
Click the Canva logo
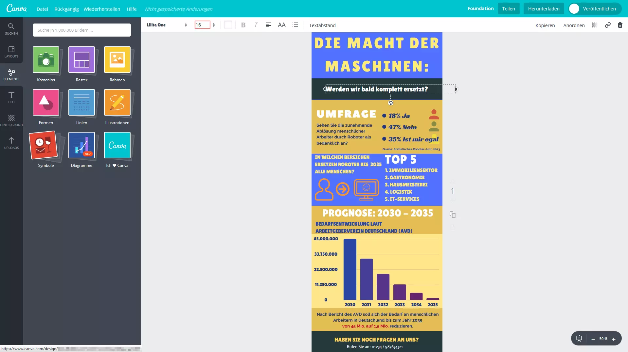(x=16, y=8)
